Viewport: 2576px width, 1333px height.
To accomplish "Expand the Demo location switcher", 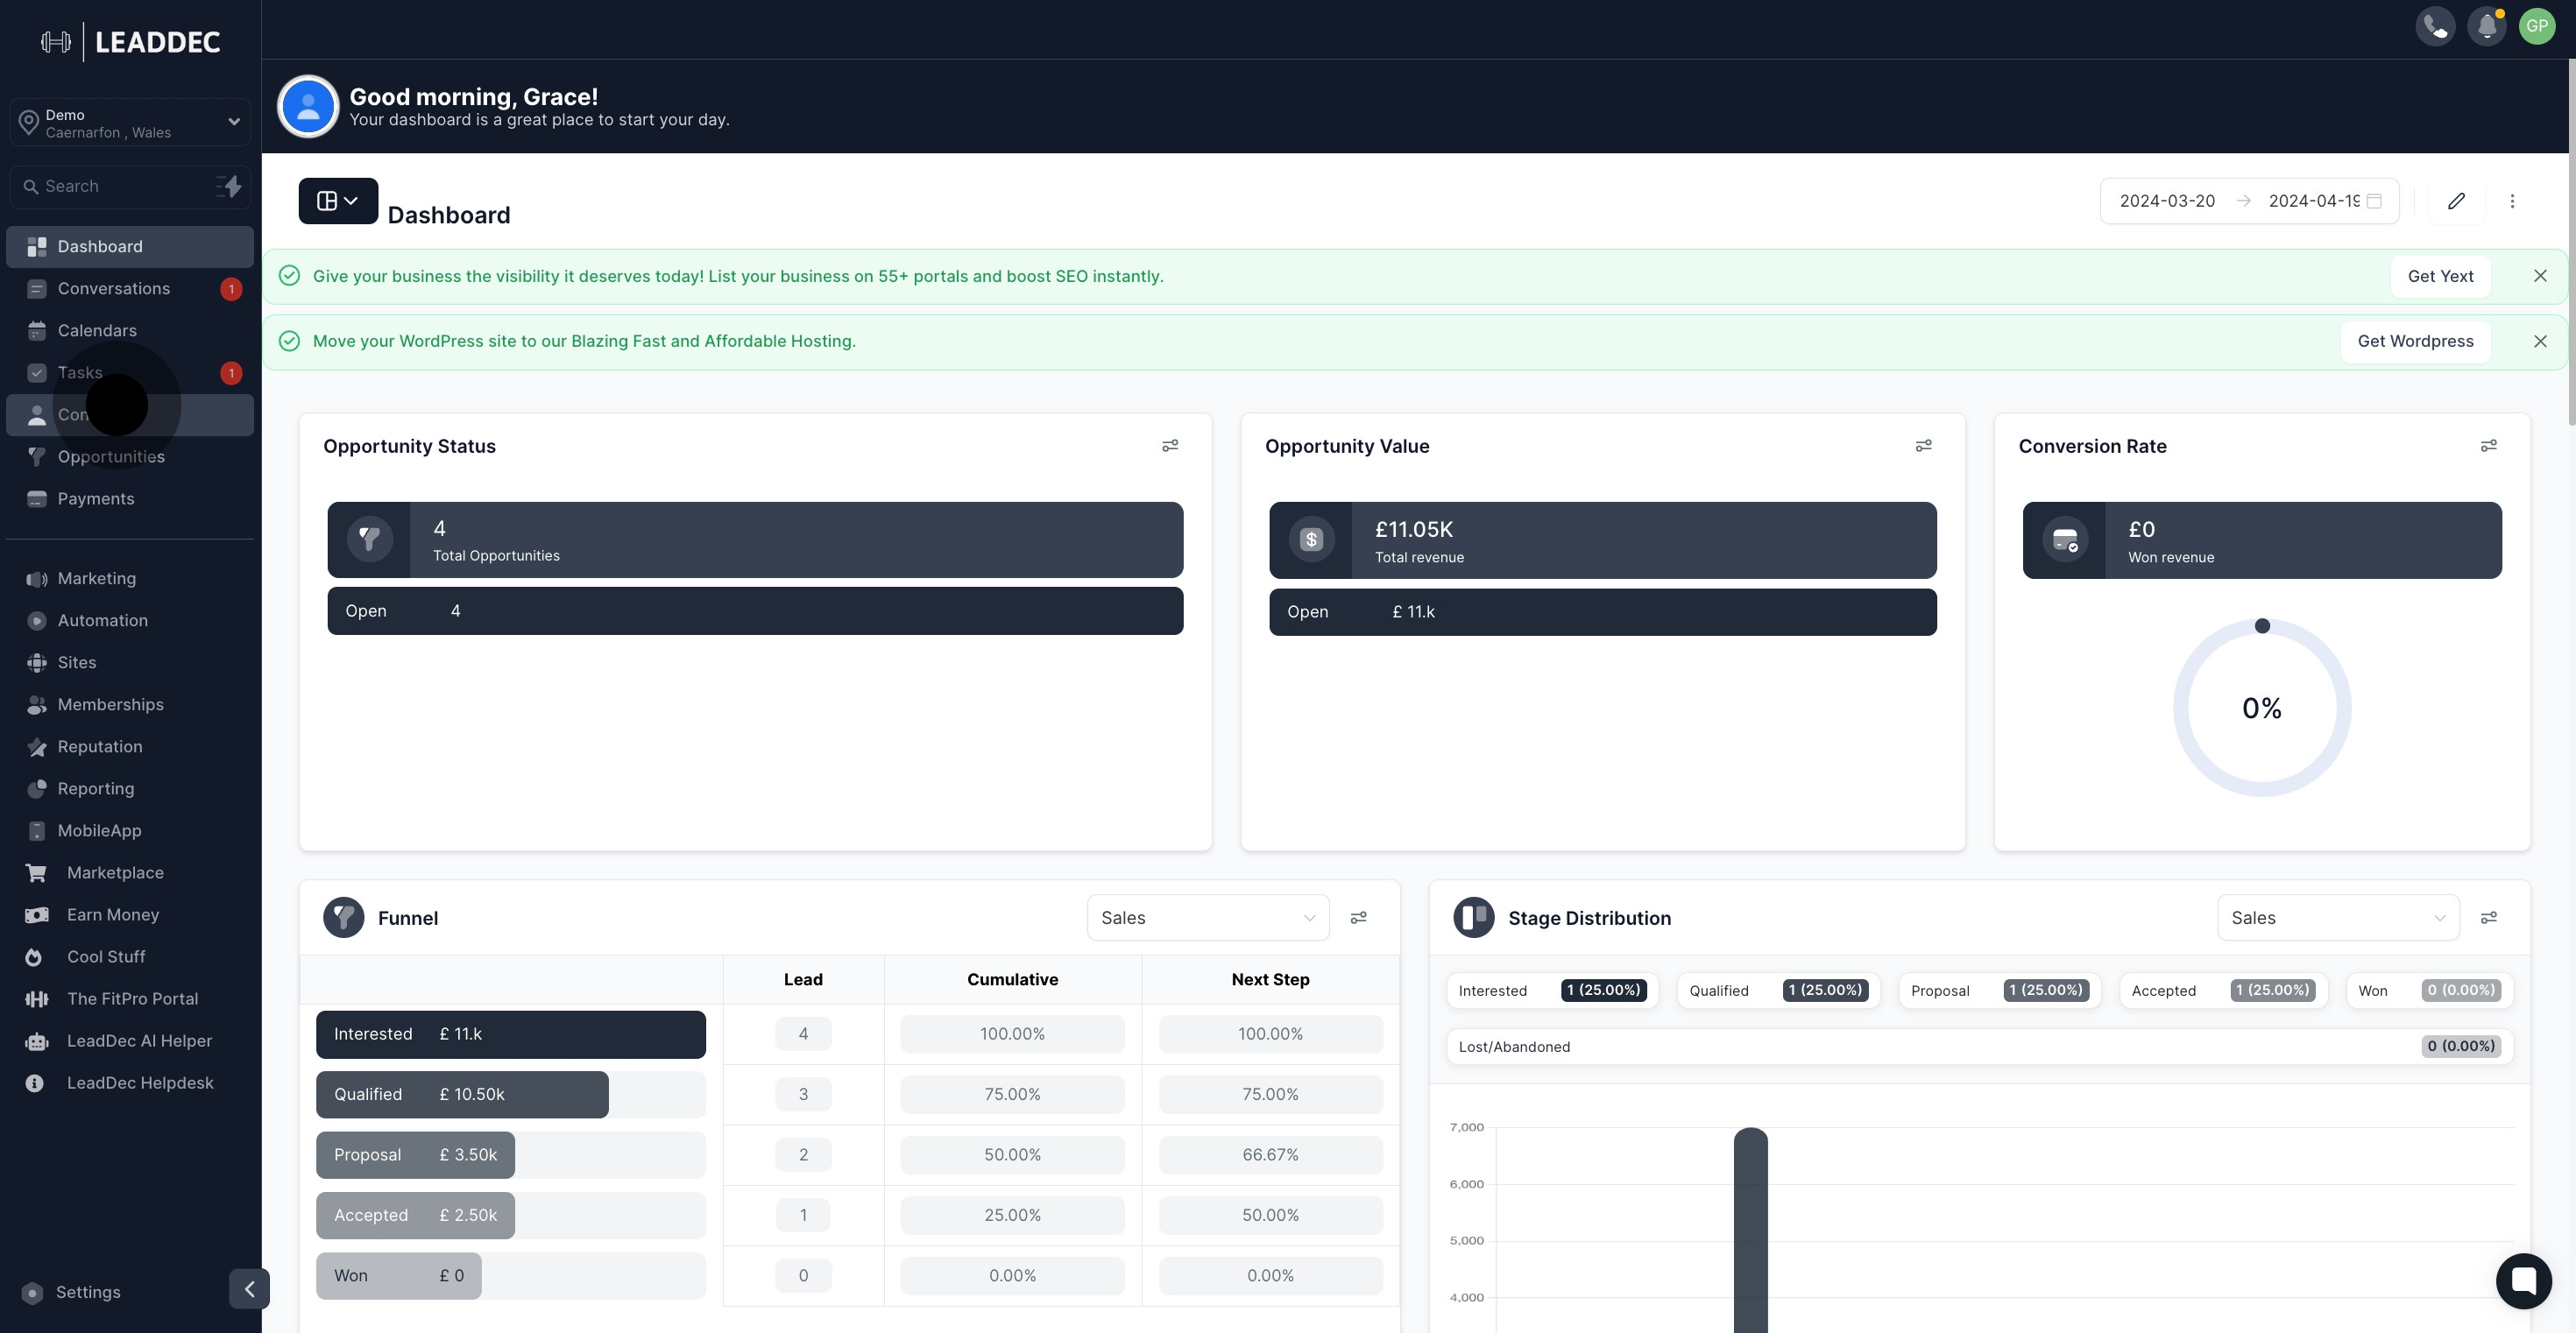I will tap(130, 123).
